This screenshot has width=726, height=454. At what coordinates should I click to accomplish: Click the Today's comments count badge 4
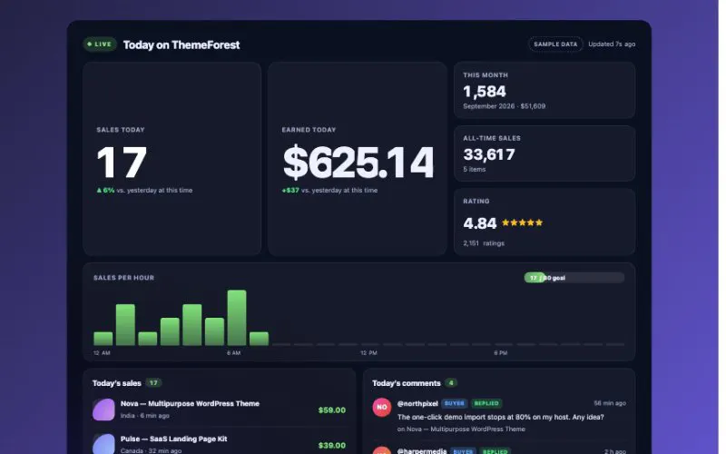click(450, 383)
